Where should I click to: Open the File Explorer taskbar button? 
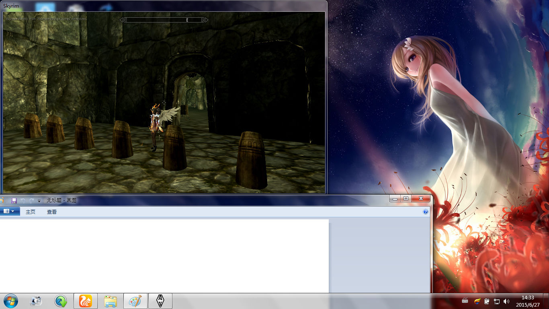point(111,301)
